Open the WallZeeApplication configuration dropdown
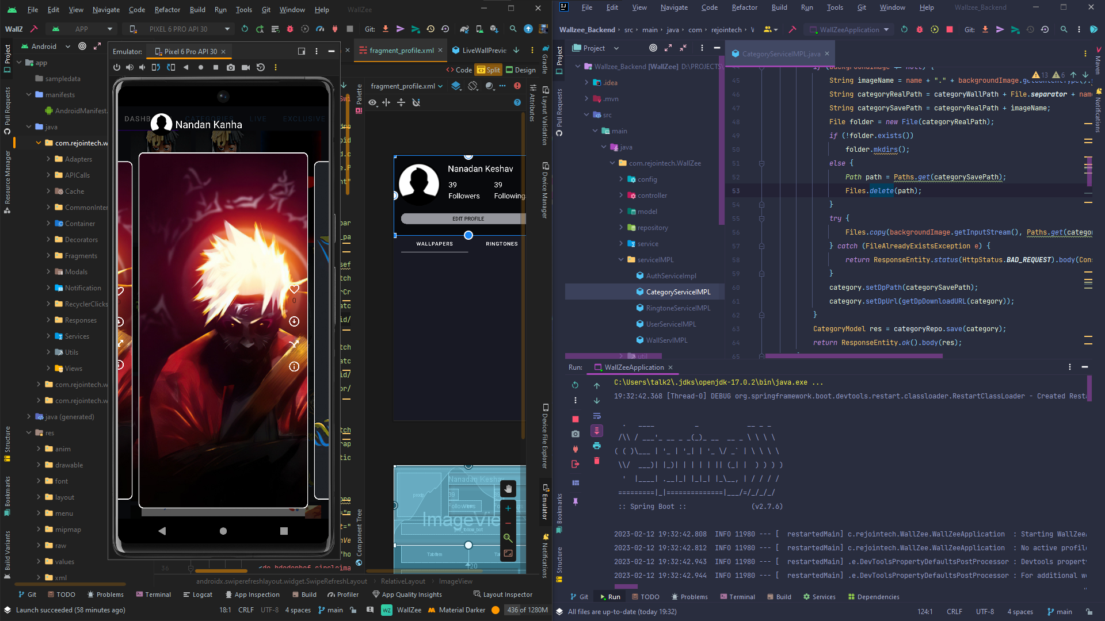The height and width of the screenshot is (621, 1105). click(x=849, y=29)
